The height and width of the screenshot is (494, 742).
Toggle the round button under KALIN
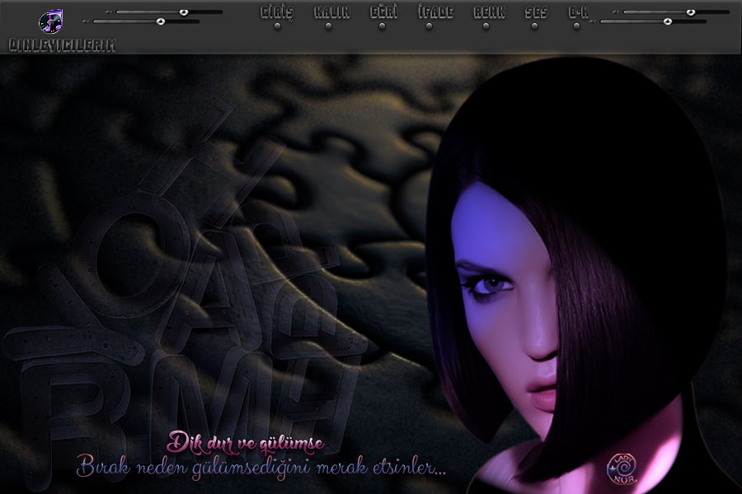[329, 26]
